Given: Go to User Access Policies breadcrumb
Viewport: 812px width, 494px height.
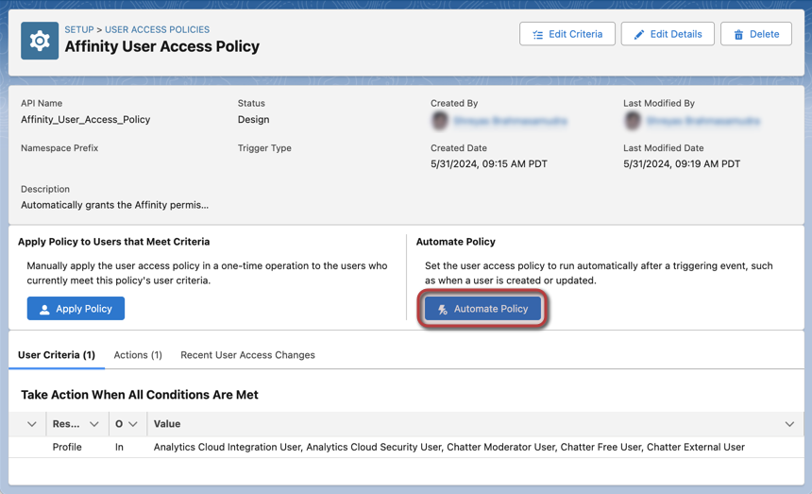Looking at the screenshot, I should pyautogui.click(x=157, y=29).
